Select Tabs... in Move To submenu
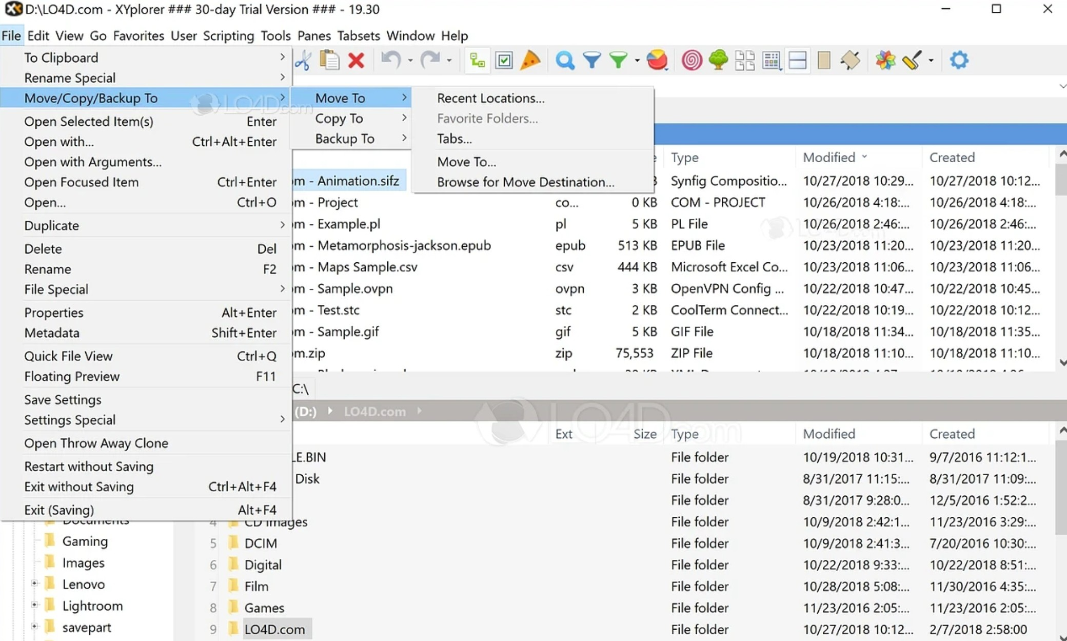The height and width of the screenshot is (641, 1067). (x=533, y=139)
